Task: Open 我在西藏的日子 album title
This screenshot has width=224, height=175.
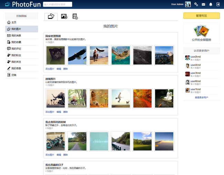Action: (x=54, y=165)
